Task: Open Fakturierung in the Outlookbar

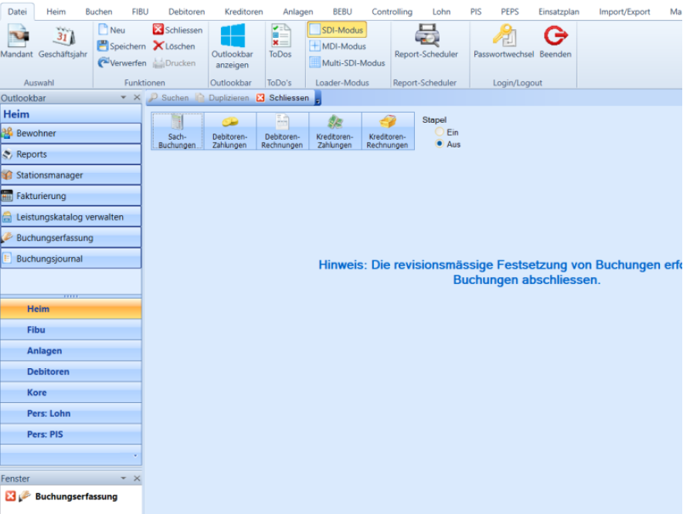Action: tap(71, 196)
